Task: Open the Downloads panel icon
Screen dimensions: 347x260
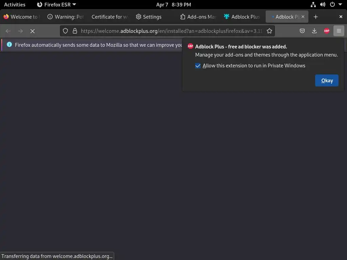Action: [314, 31]
